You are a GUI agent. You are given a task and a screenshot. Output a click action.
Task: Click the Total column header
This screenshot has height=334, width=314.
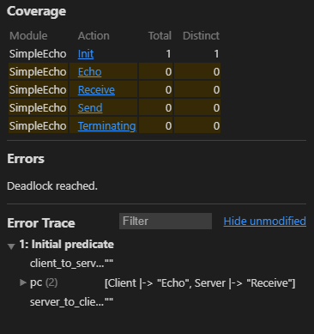tap(160, 36)
